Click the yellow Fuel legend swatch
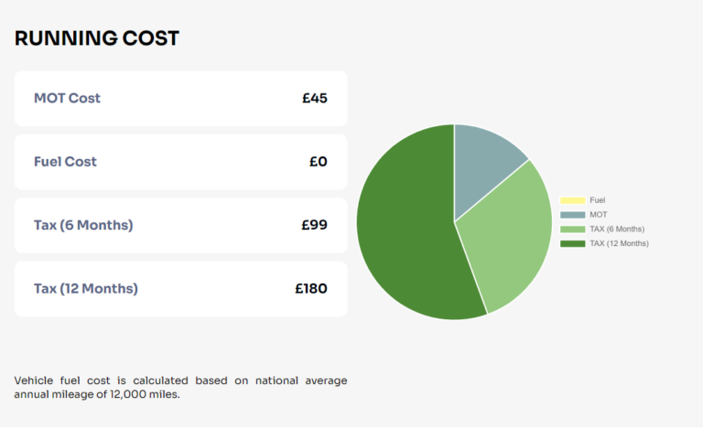Image resolution: width=703 pixels, height=428 pixels. 572,200
